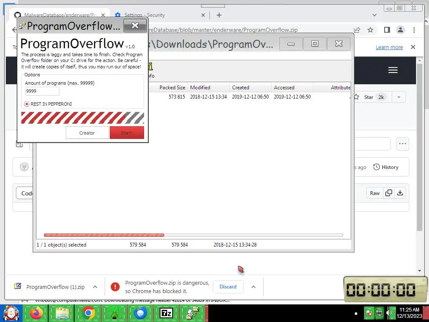The width and height of the screenshot is (429, 322).
Task: Open the Christmas tree taskbar app
Action: [114, 313]
